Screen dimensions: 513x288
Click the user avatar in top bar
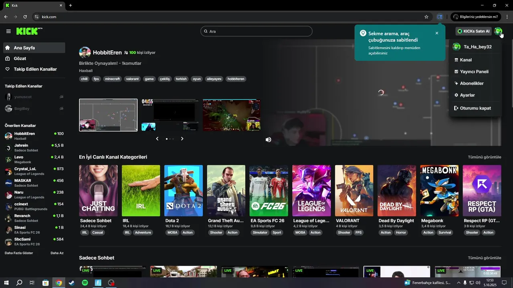tap(498, 31)
